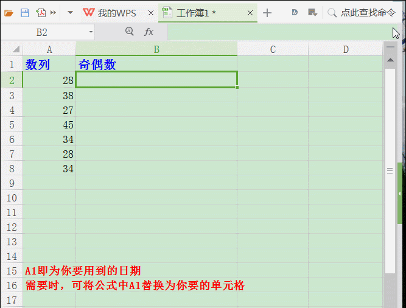Screen dimensions: 406x308
Task: Click the D-shaped toolbar icon
Action: tap(295, 12)
